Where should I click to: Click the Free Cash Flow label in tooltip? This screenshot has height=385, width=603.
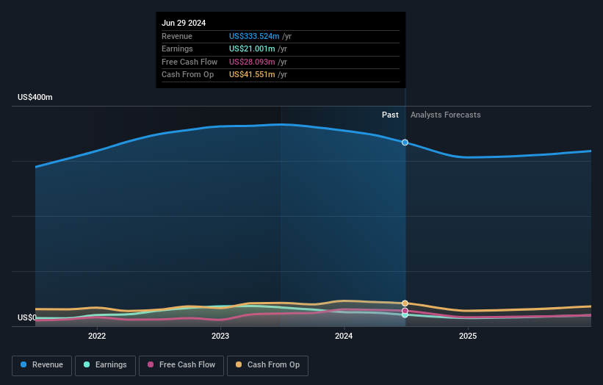tap(189, 62)
